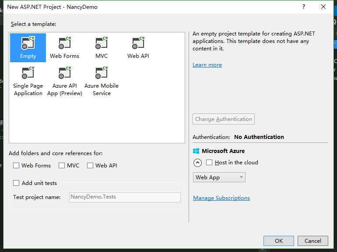The width and height of the screenshot is (337, 252).
Task: Click the Microsoft Azure logo icon
Action: coord(196,151)
